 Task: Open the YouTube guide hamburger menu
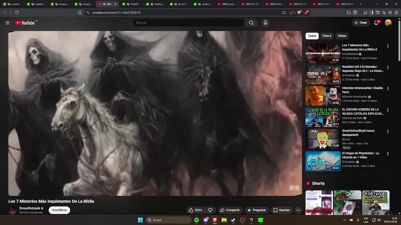click(8, 23)
